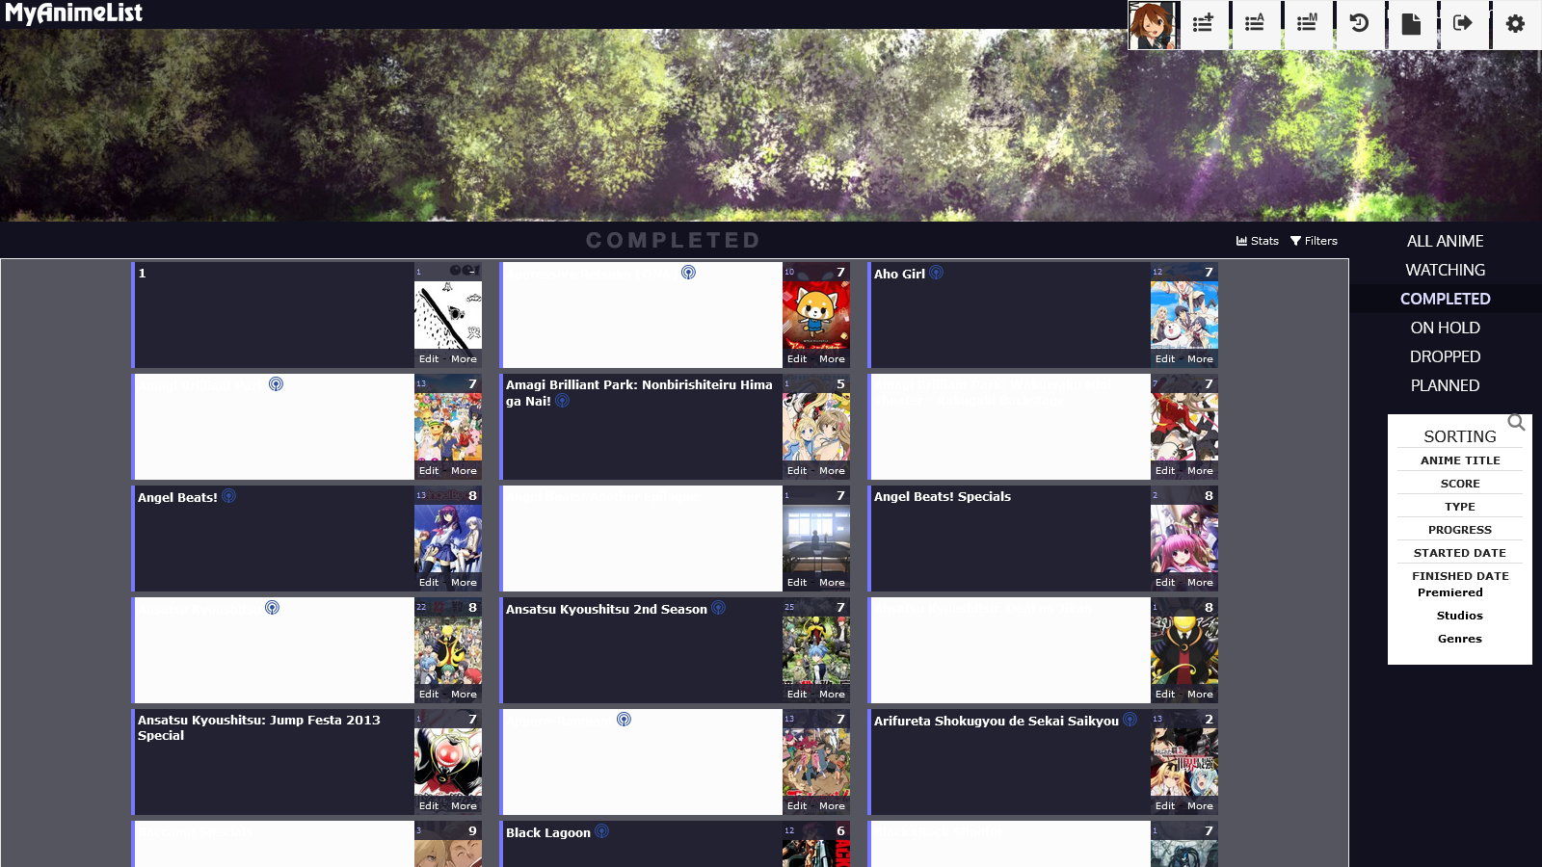Sort list by Finished Date
The width and height of the screenshot is (1542, 867).
click(1460, 576)
